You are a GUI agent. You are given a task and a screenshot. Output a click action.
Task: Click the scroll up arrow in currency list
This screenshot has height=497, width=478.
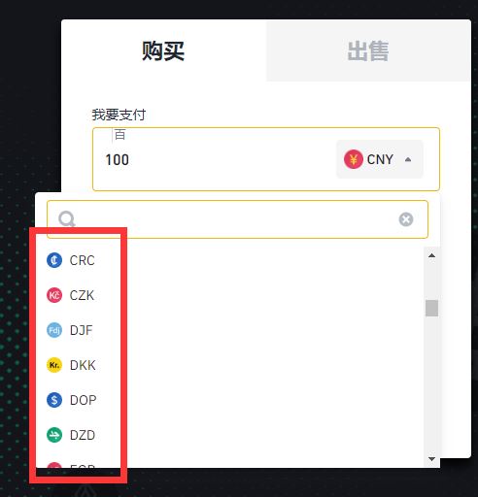(431, 255)
